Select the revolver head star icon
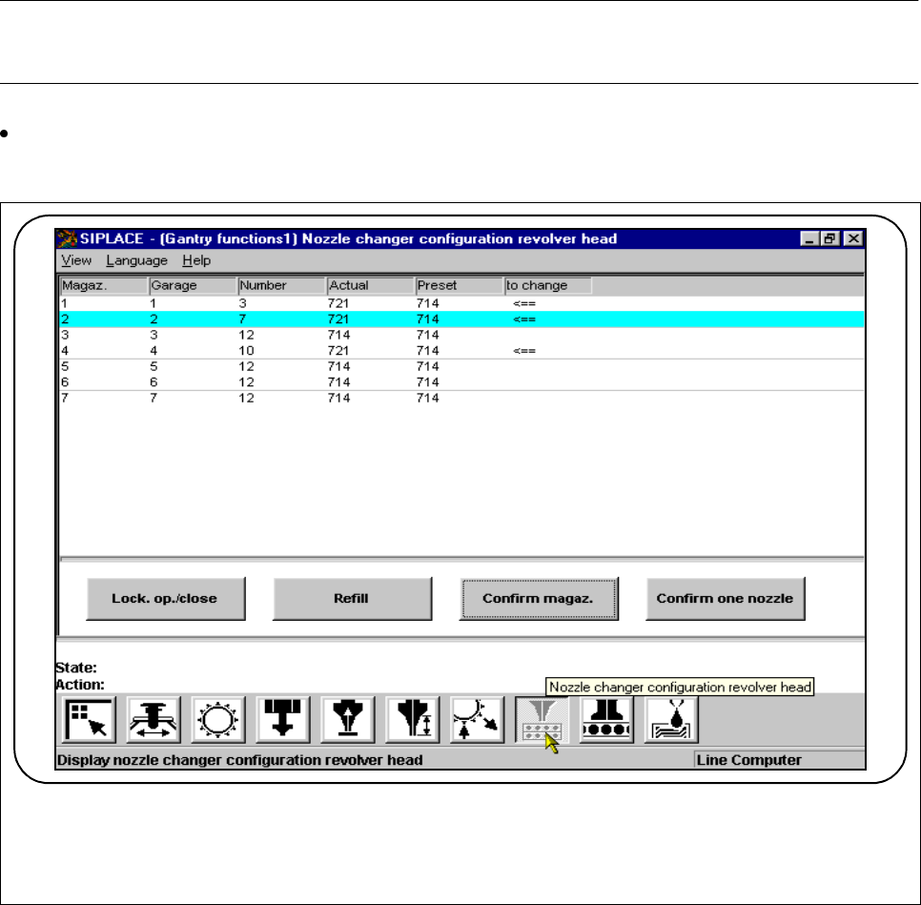921x905 pixels. point(218,720)
